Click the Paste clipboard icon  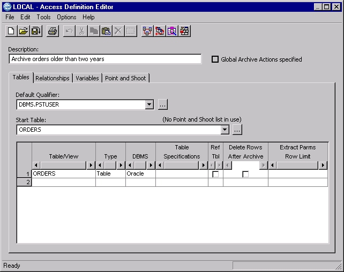point(106,31)
